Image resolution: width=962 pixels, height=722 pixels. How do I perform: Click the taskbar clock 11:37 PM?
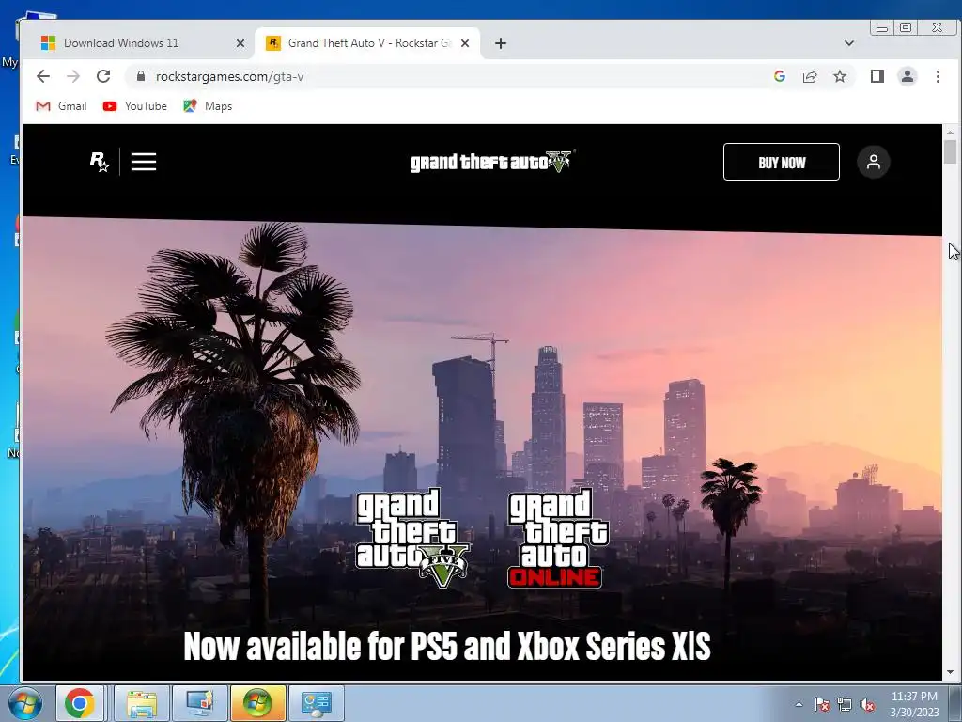pyautogui.click(x=914, y=697)
